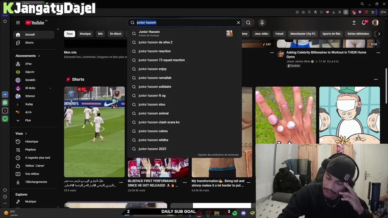Show more filter chips right arrow

coord(379,34)
